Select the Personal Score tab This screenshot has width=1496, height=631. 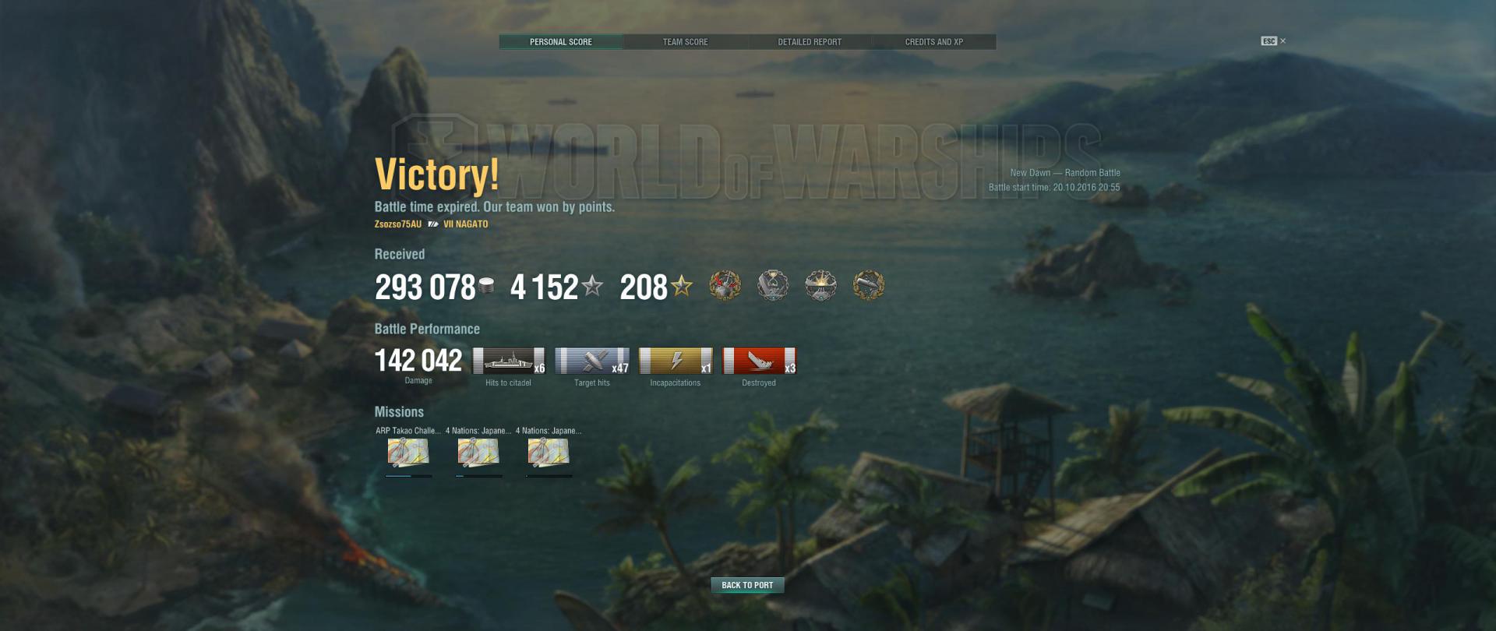[x=561, y=42]
